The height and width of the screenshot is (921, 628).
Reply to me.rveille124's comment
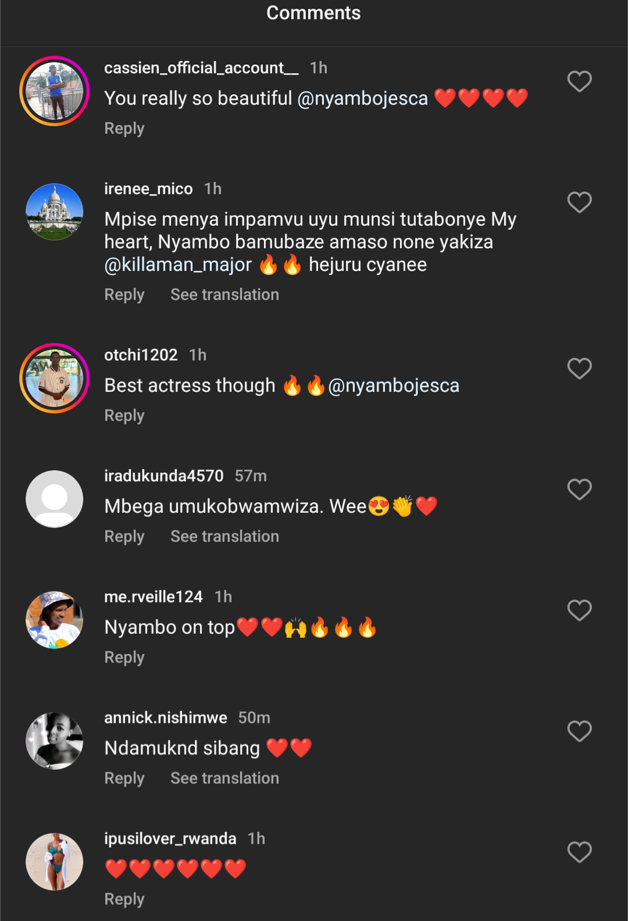click(x=124, y=658)
